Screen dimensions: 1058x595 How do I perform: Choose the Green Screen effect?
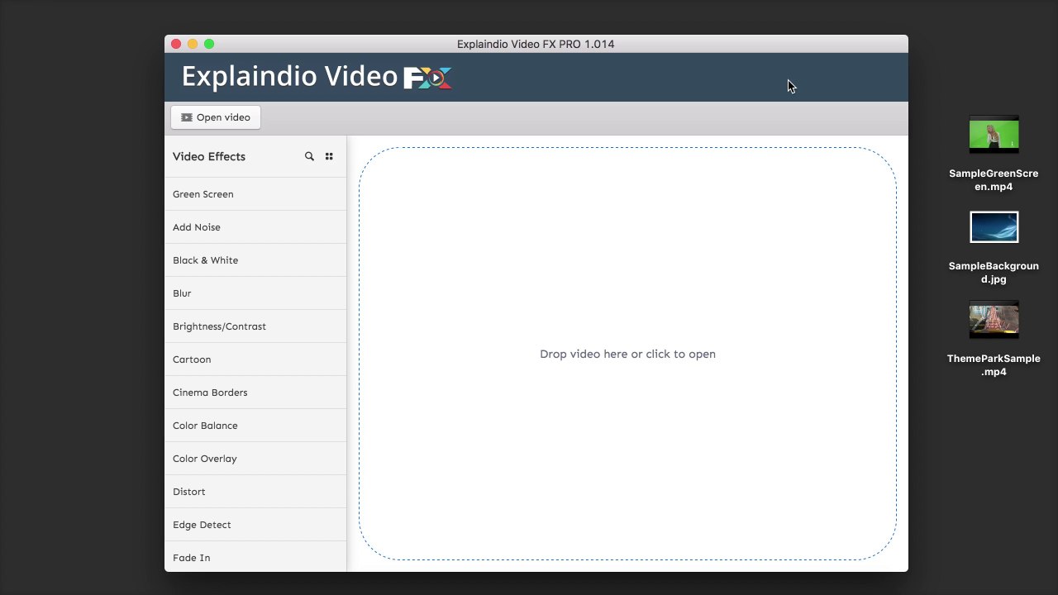pyautogui.click(x=255, y=194)
